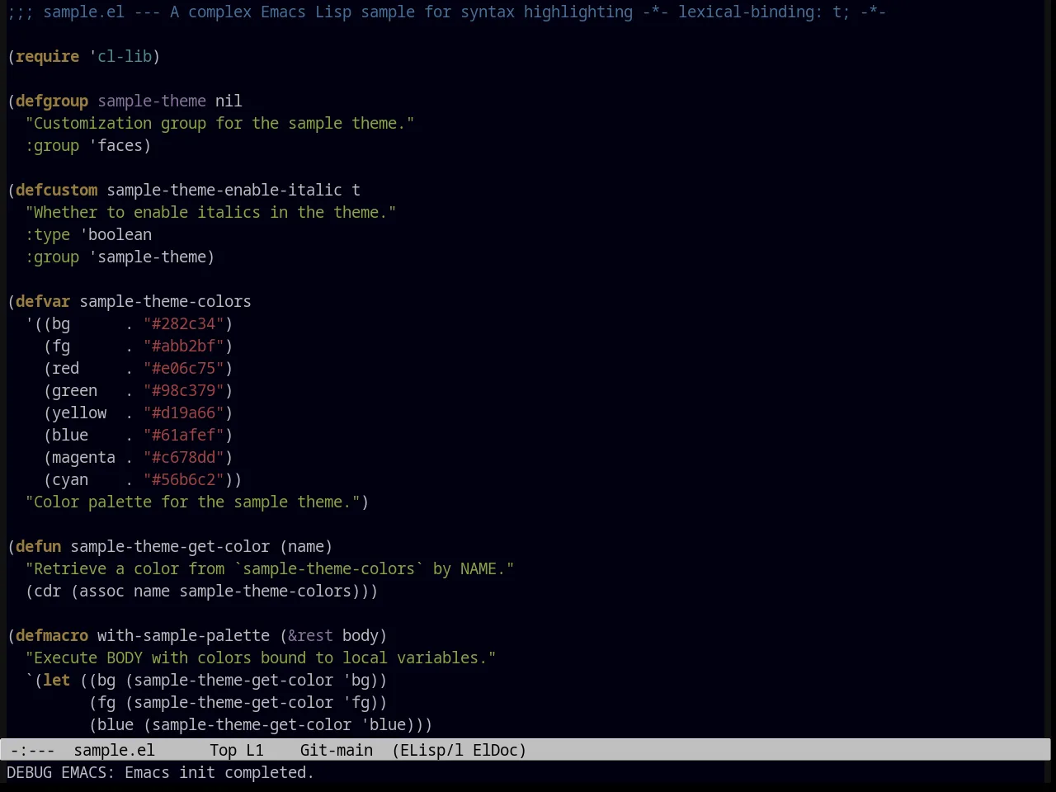Click sample-theme-get-color in the defun line

(170, 546)
